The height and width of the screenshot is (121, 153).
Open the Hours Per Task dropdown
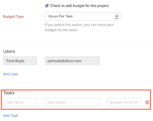[x=83, y=16]
